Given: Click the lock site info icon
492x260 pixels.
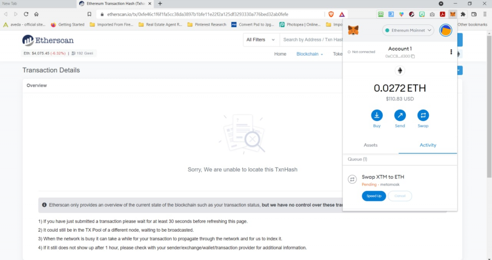Looking at the screenshot, I should pyautogui.click(x=102, y=14).
